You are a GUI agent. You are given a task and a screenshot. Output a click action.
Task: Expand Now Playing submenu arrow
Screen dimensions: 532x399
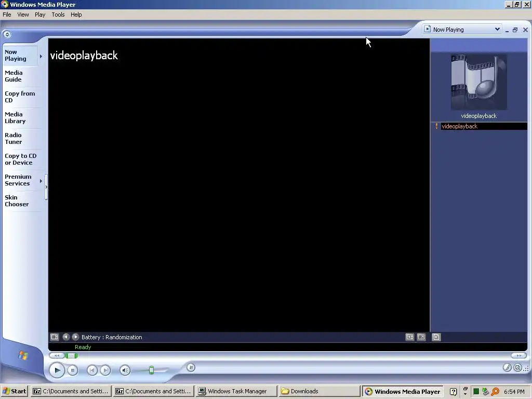click(x=41, y=56)
